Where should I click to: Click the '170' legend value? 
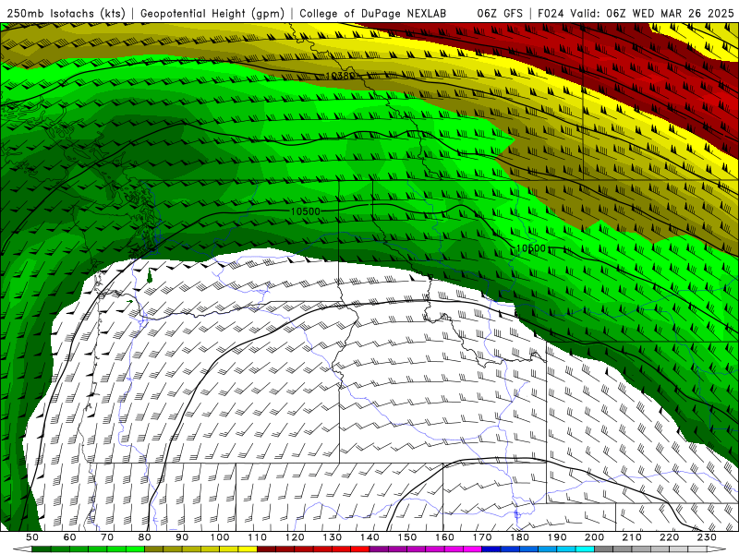tap(482, 537)
